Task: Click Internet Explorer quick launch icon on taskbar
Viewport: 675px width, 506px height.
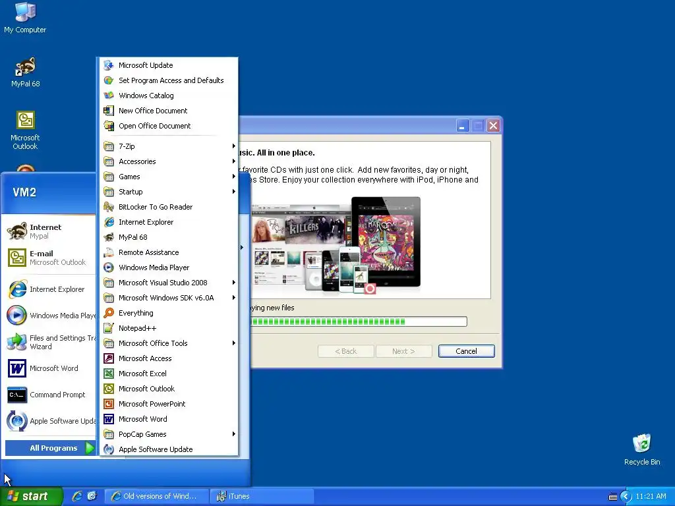Action: click(x=77, y=496)
